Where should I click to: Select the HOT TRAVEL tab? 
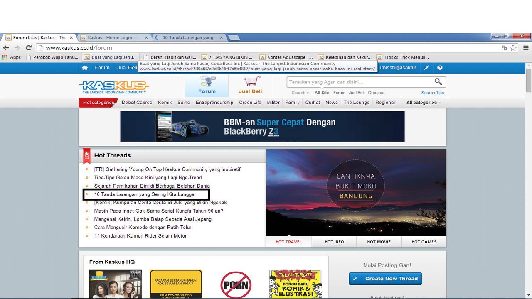point(289,242)
